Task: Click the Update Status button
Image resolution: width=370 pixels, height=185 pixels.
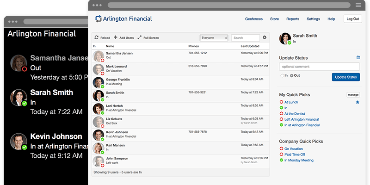Action: [345, 77]
